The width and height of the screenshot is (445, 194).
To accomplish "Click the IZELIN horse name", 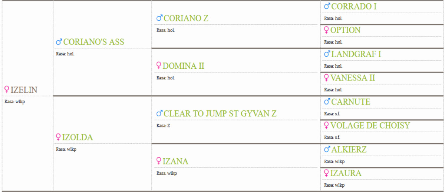I will click(24, 90).
